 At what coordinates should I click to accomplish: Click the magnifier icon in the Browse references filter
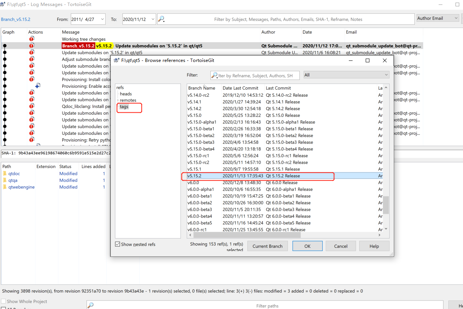(214, 75)
